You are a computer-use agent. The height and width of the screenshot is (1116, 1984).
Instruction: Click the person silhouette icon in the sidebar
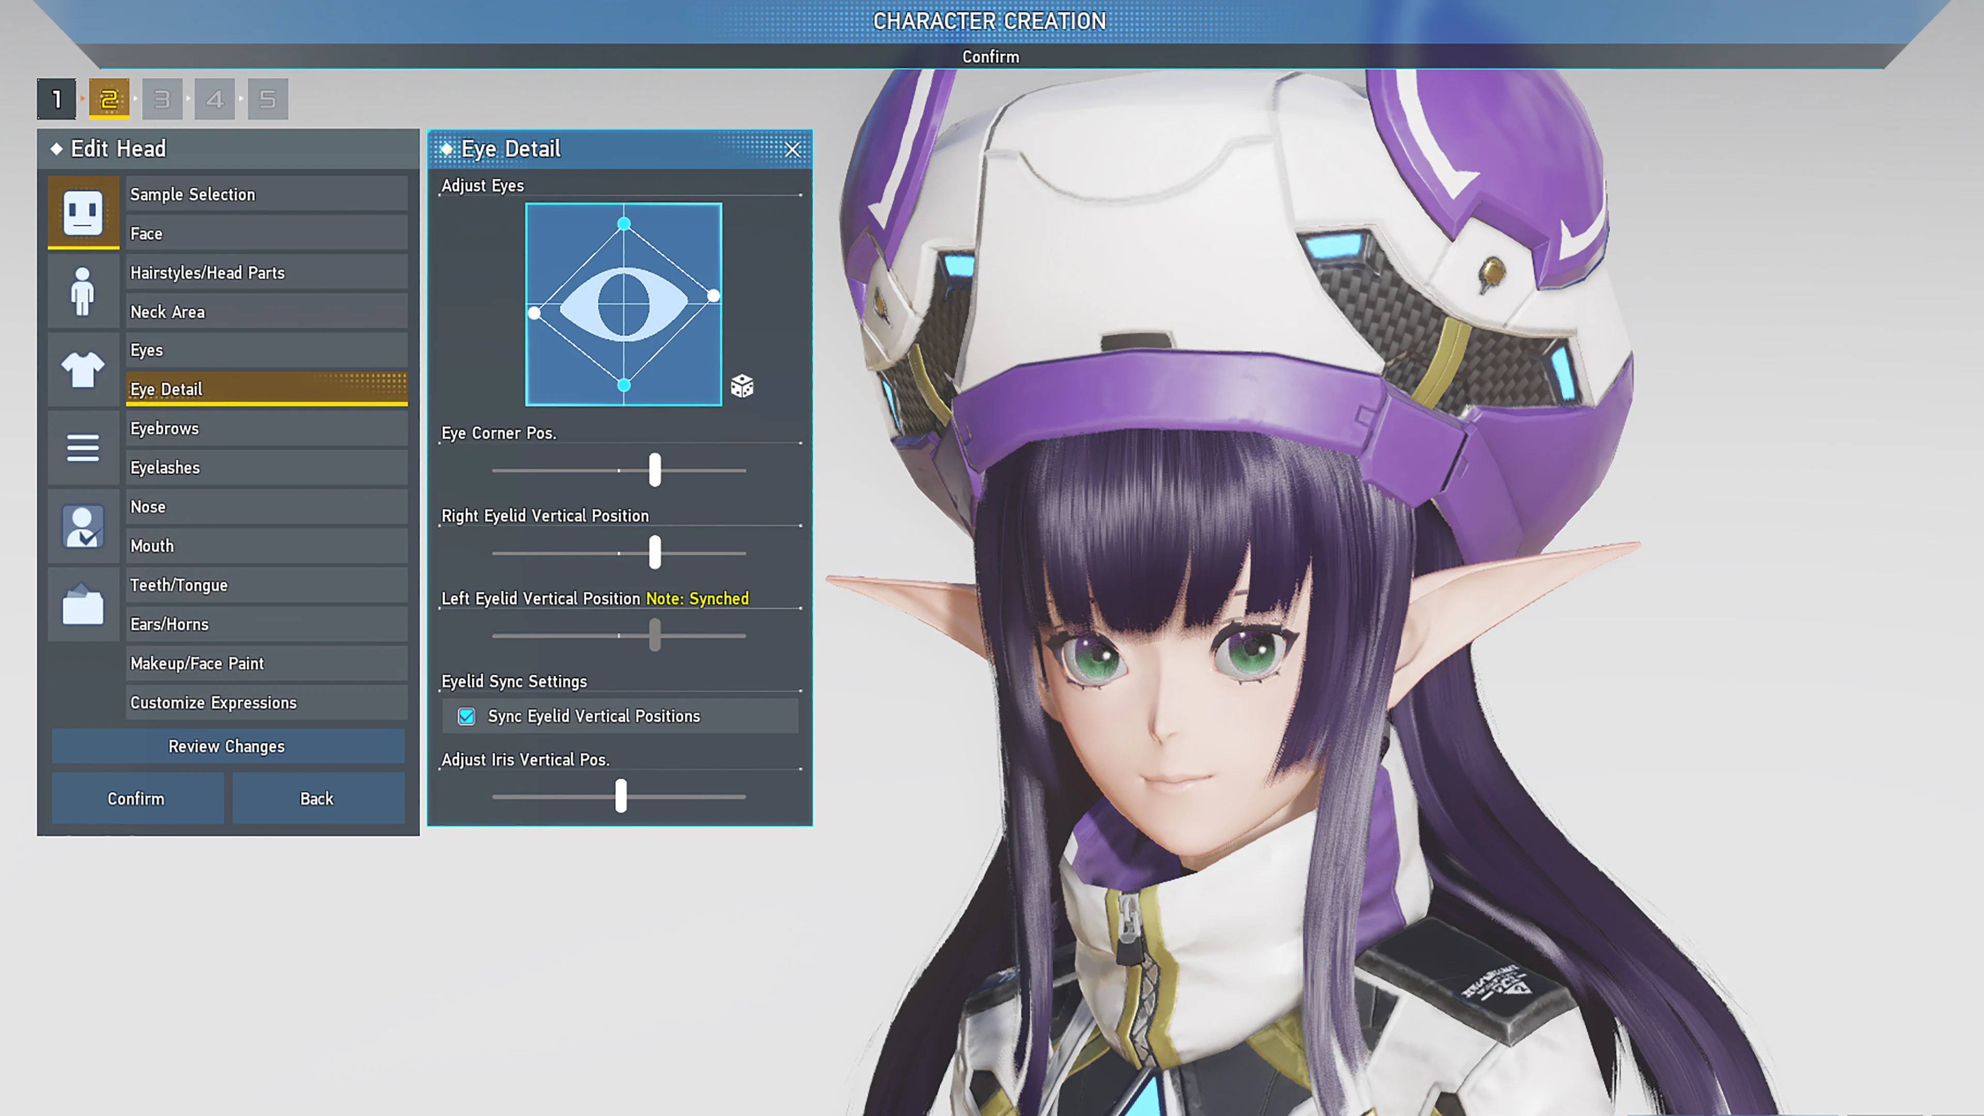click(x=83, y=291)
